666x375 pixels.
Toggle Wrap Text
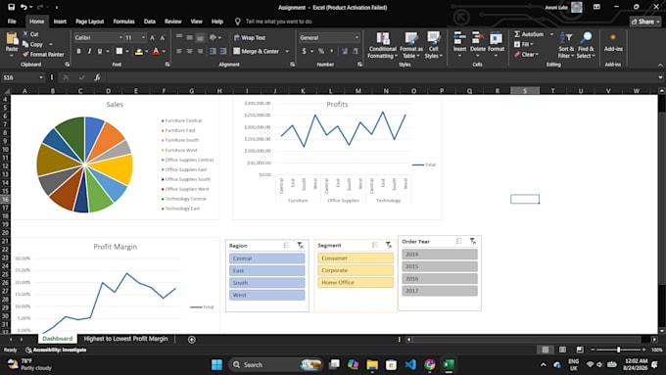pyautogui.click(x=250, y=38)
